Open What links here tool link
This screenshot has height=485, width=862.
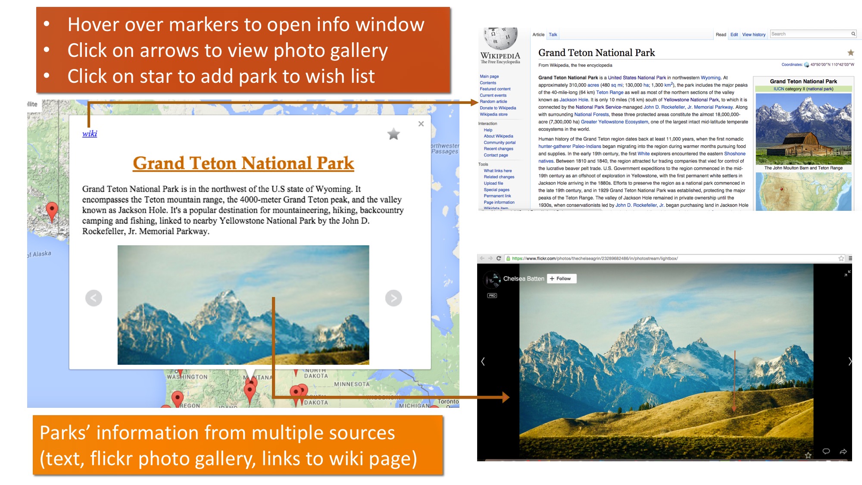coord(498,171)
